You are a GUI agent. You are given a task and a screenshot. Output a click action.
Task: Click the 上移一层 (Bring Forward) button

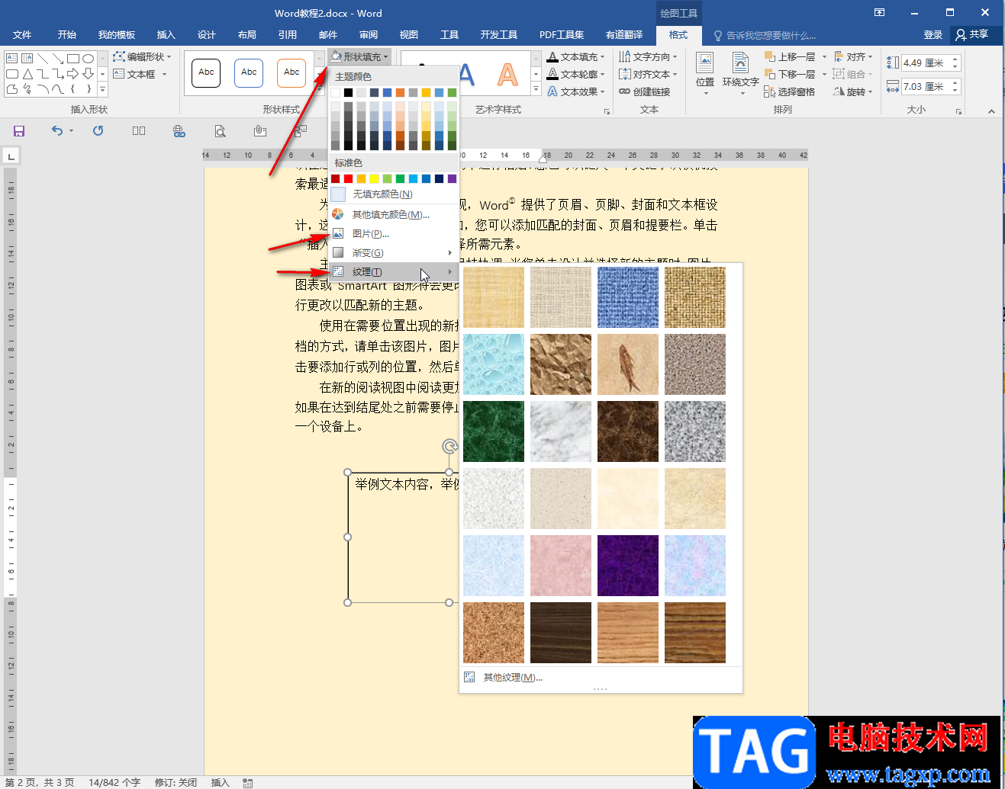click(x=790, y=56)
